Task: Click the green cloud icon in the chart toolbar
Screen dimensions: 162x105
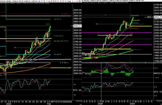Action: tap(39, 1)
